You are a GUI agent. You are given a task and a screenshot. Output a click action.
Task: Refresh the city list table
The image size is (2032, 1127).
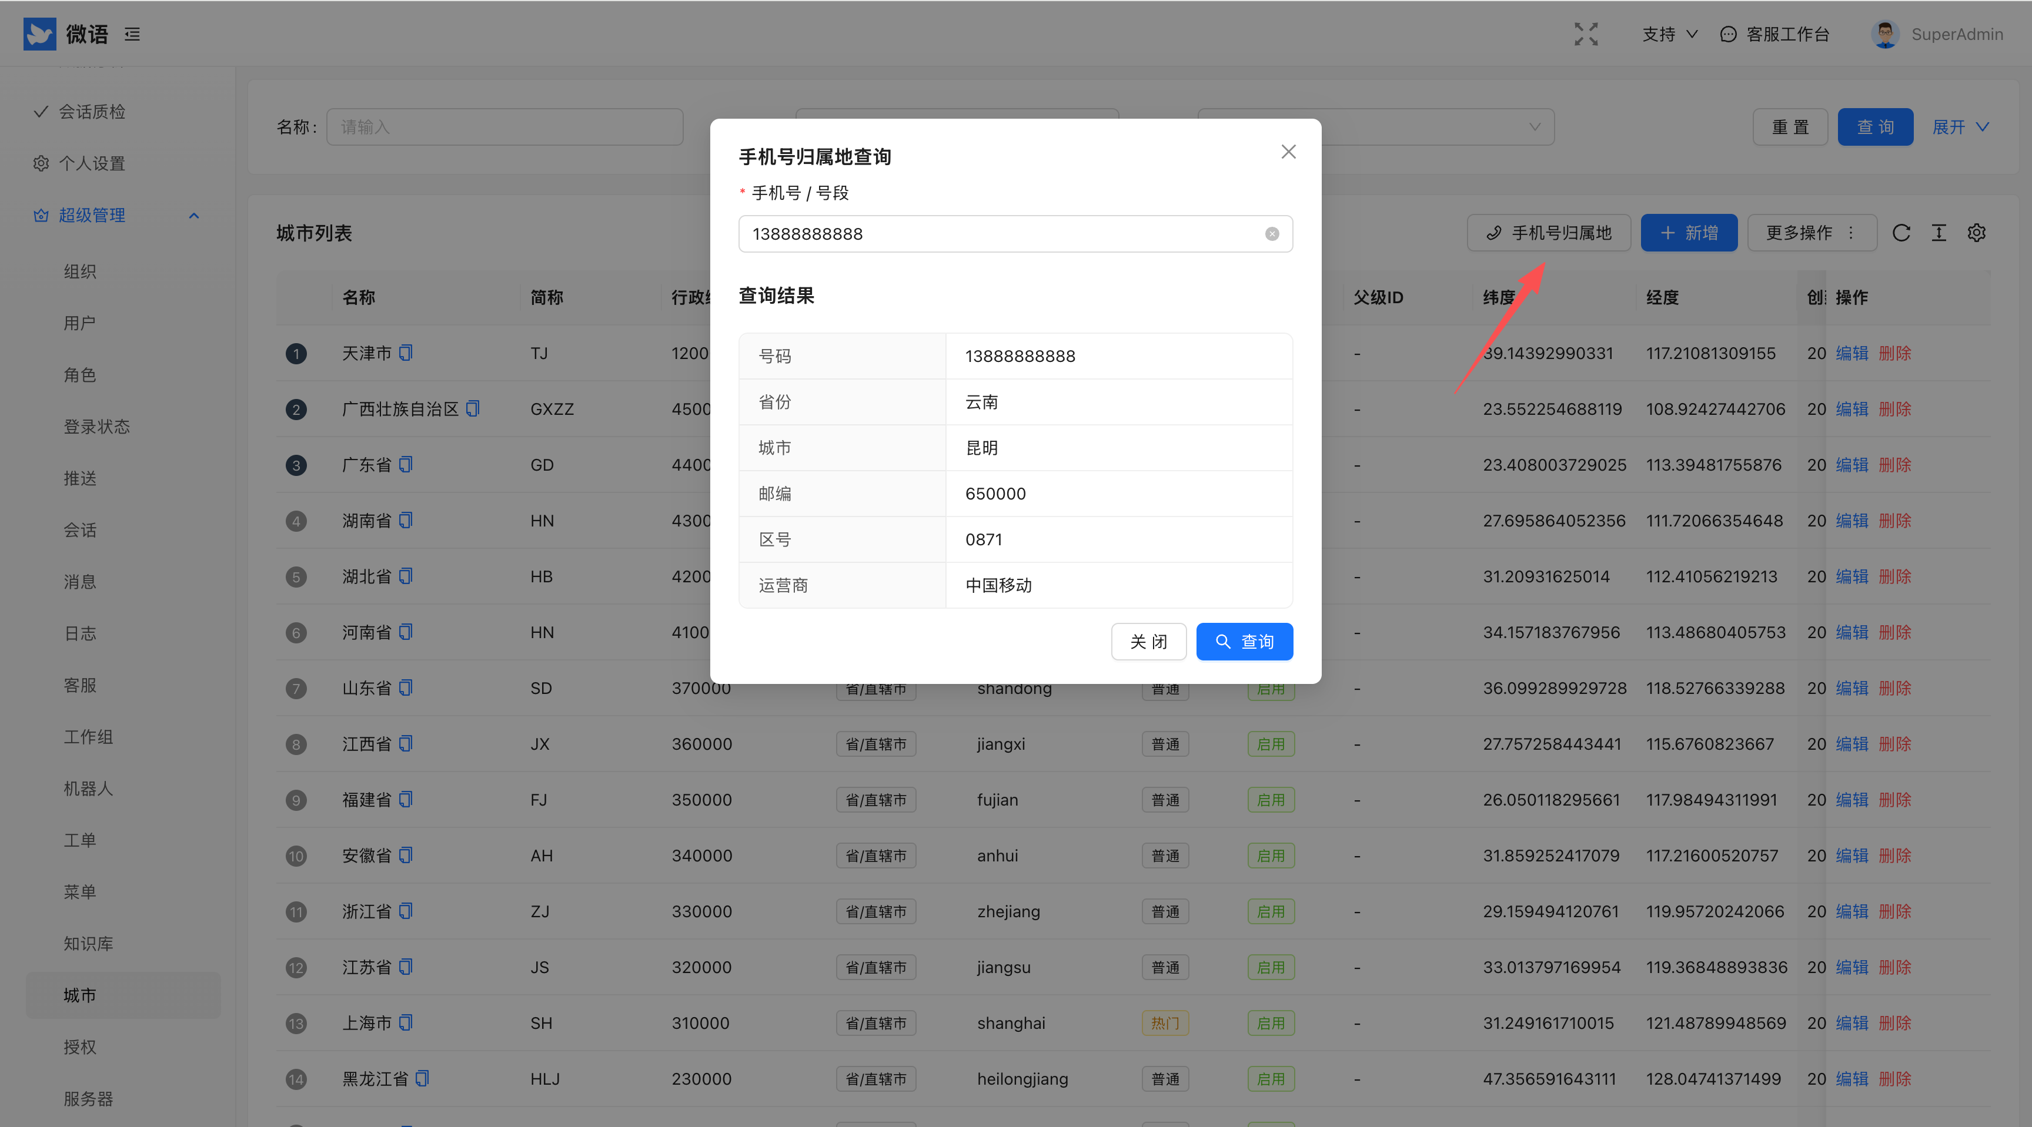tap(1901, 233)
